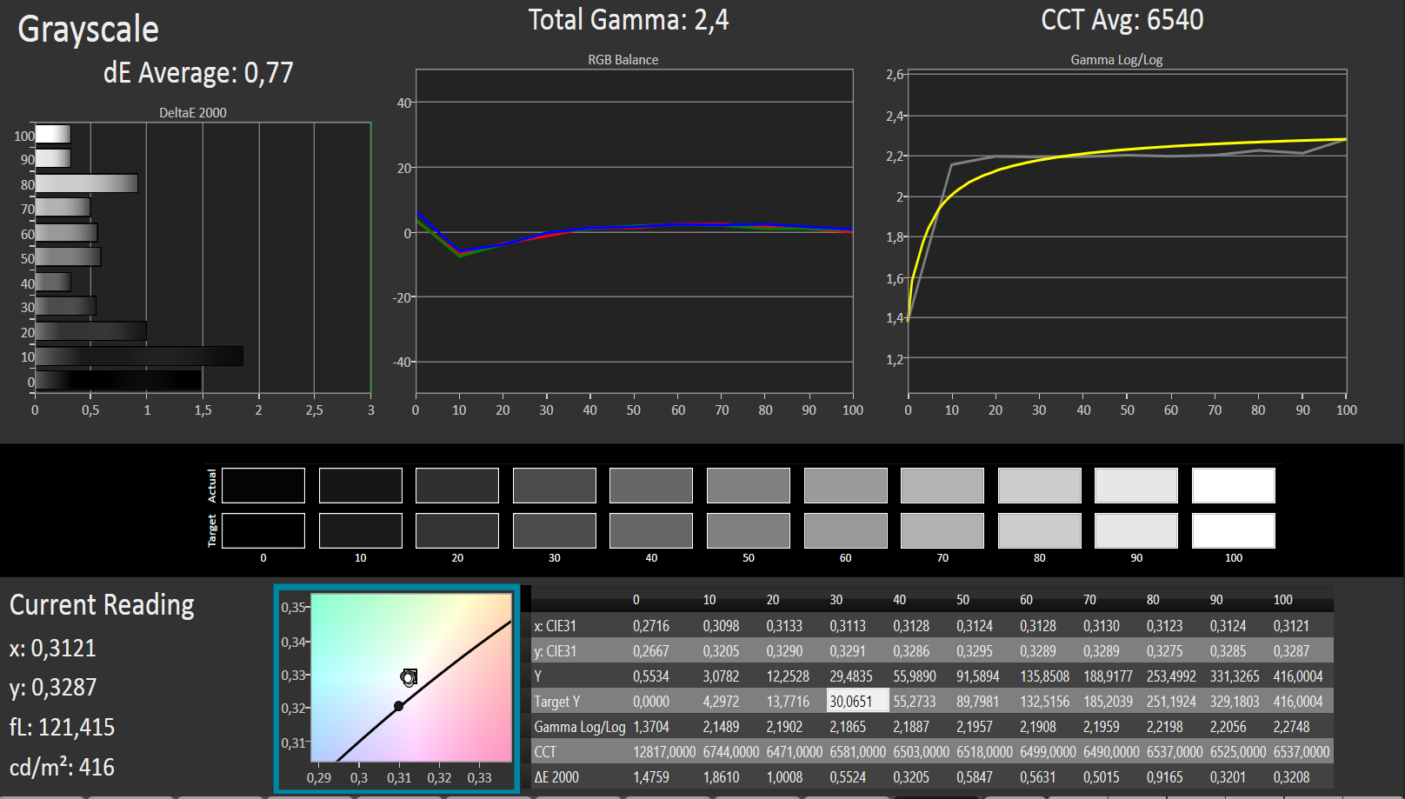1405x799 pixels.
Task: Click the measured marker cluster in CIE diagram
Action: pos(409,676)
